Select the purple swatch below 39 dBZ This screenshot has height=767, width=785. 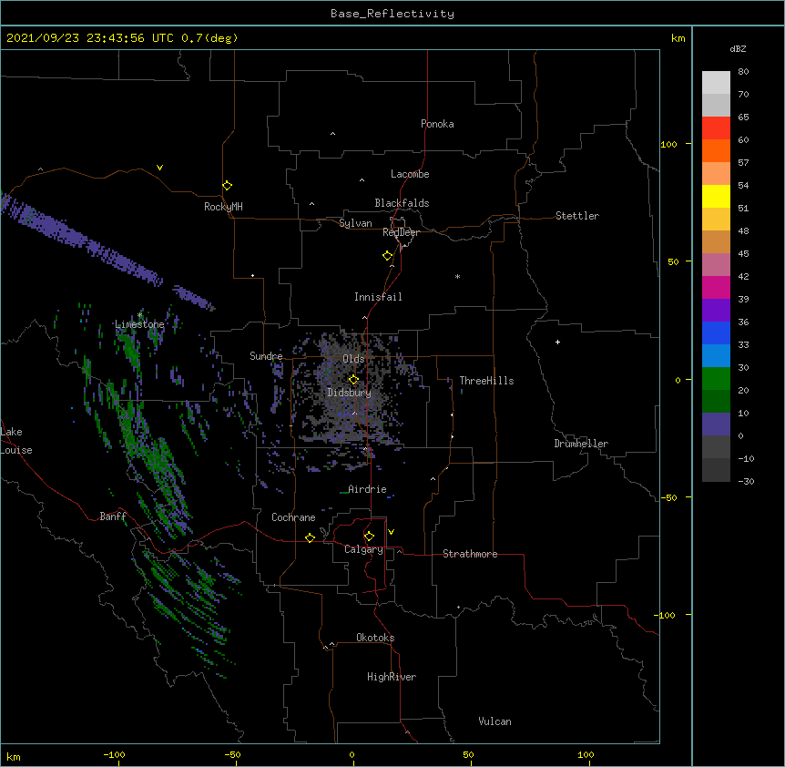716,311
